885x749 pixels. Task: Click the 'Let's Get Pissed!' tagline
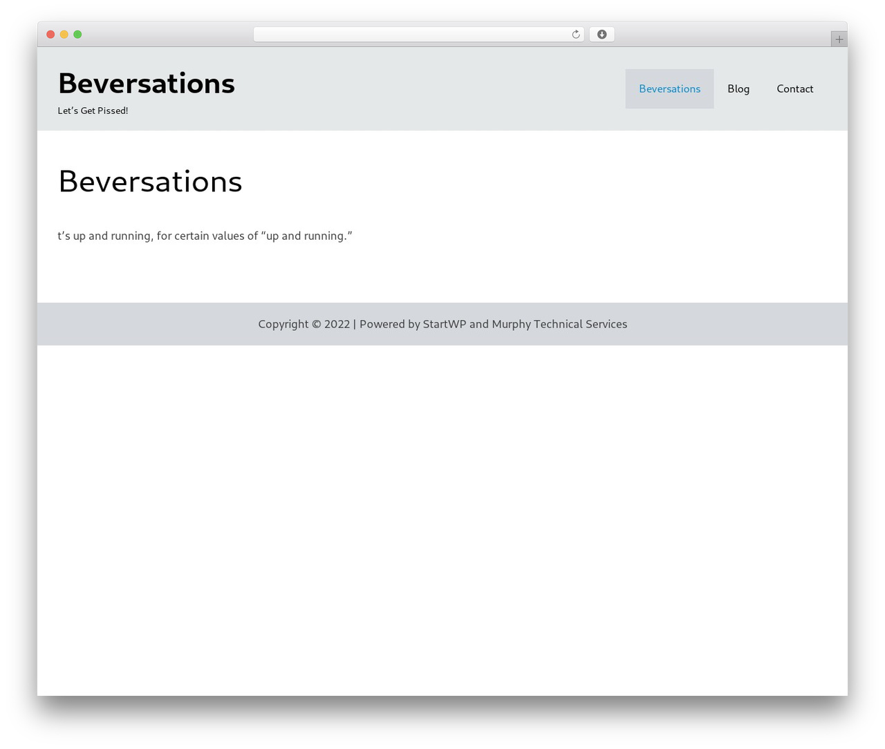coord(93,111)
